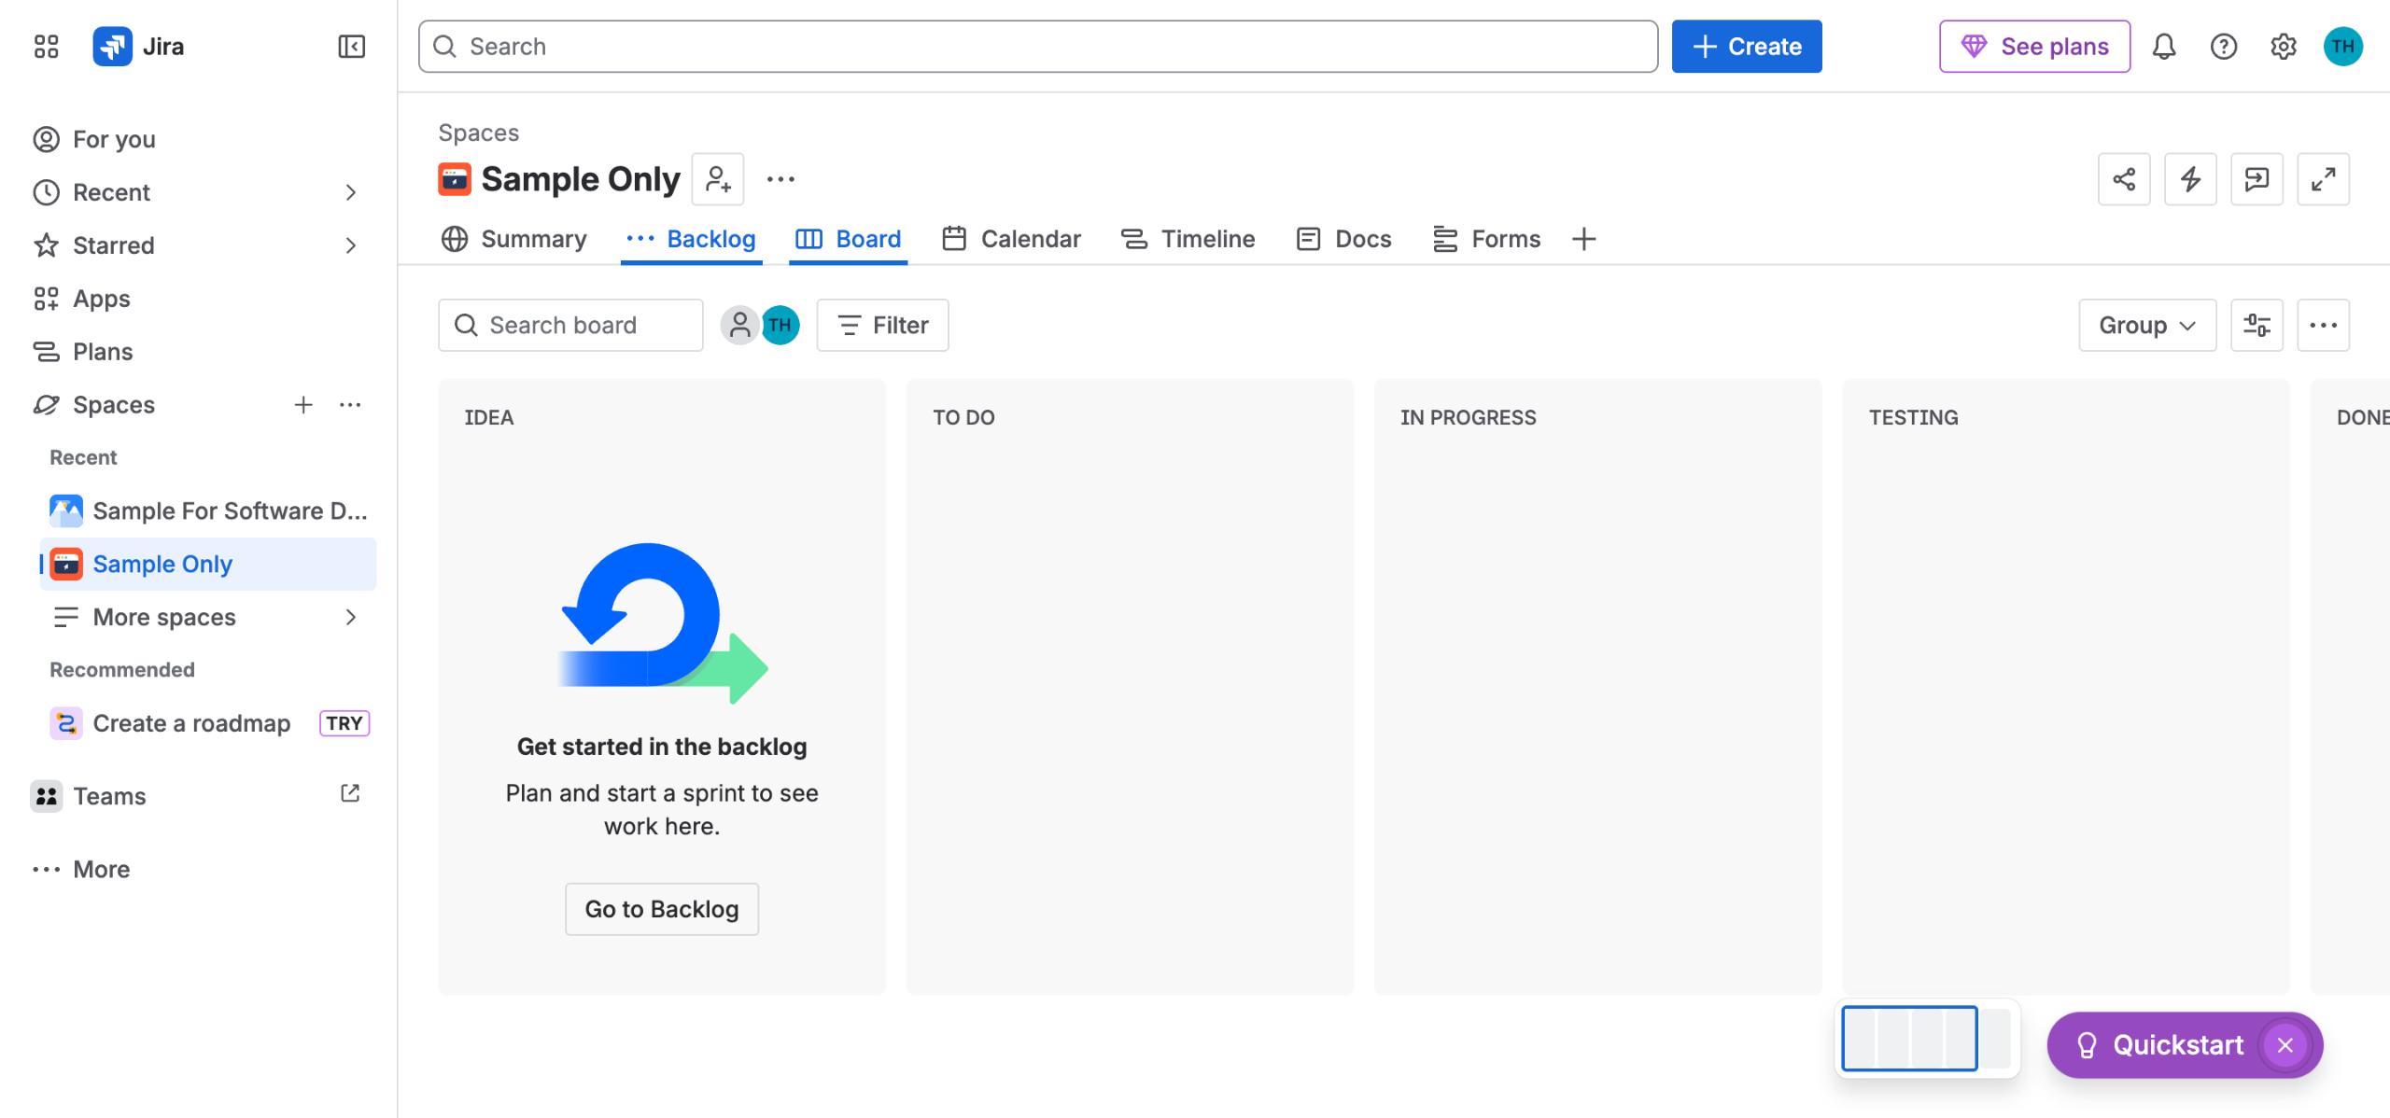This screenshot has height=1118, width=2390.
Task: Enter full screen with the expand arrows icon
Action: [2323, 179]
